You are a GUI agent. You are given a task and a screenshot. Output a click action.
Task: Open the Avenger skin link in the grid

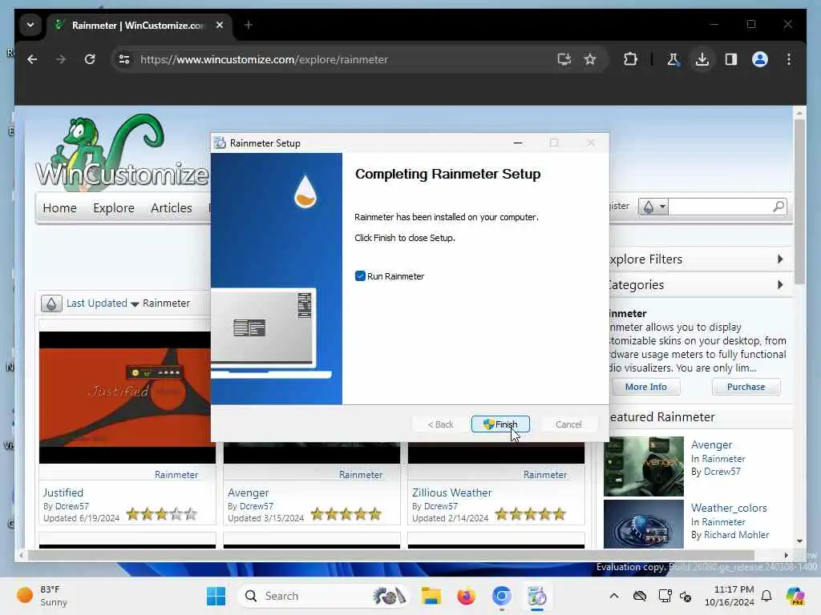(x=249, y=492)
